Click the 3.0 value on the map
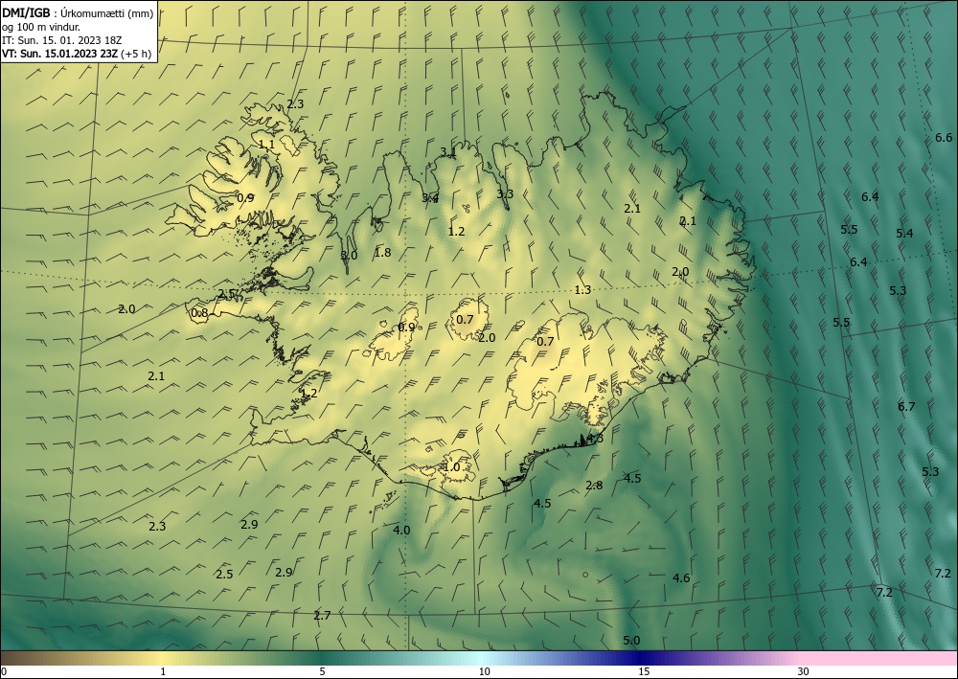 pos(349,256)
